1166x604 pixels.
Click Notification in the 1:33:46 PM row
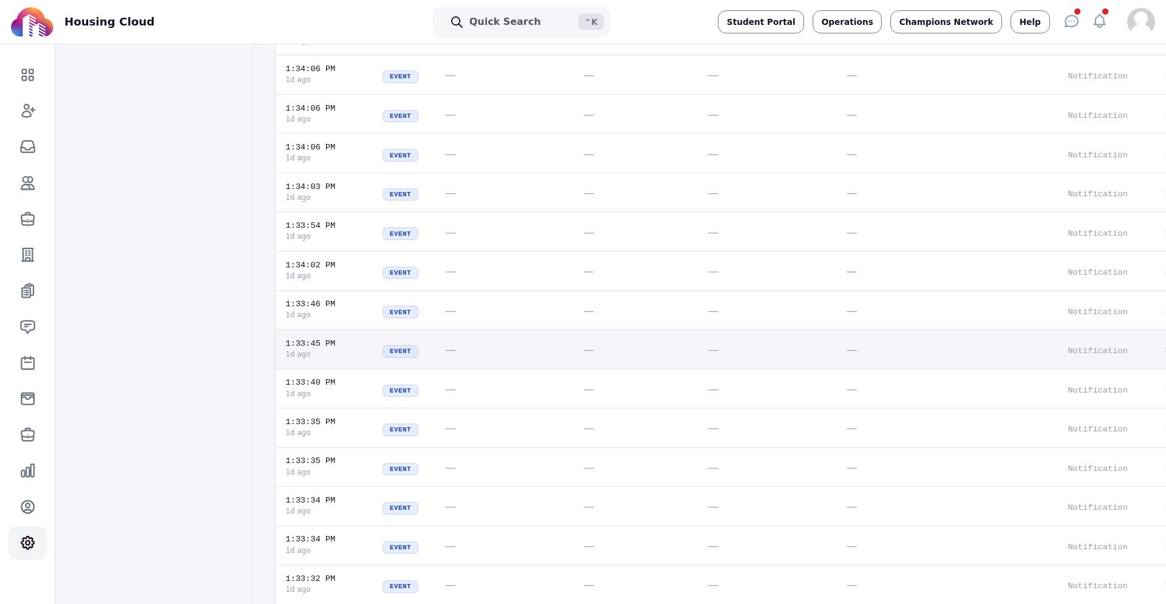[1097, 312]
